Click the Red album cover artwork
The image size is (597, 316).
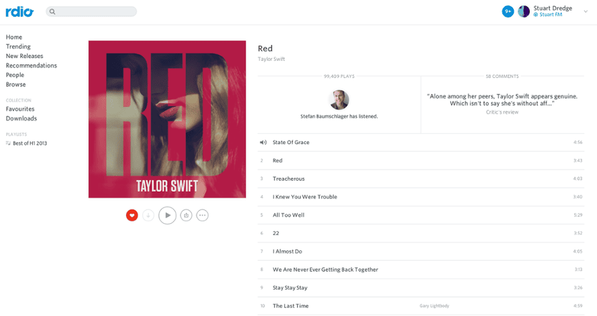click(167, 119)
